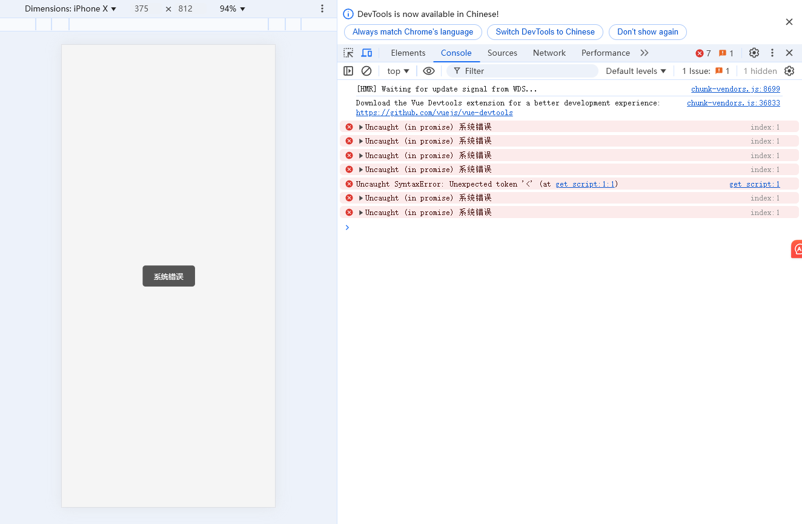Create live expression with the eye icon
The width and height of the screenshot is (802, 524).
tap(429, 71)
